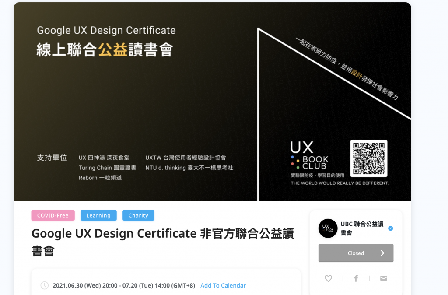Open the Add To Calendar link
This screenshot has height=295, width=448.
pyautogui.click(x=223, y=285)
